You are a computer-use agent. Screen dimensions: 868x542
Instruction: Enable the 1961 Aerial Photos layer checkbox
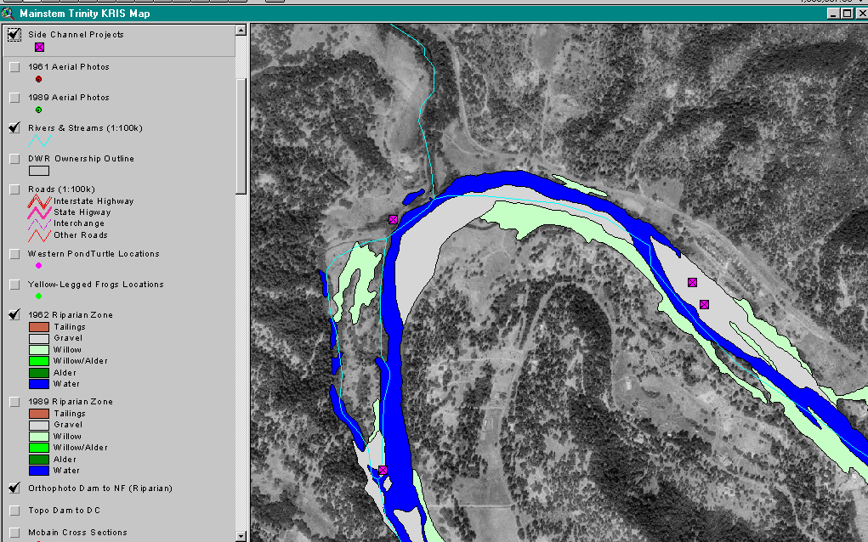pos(15,67)
